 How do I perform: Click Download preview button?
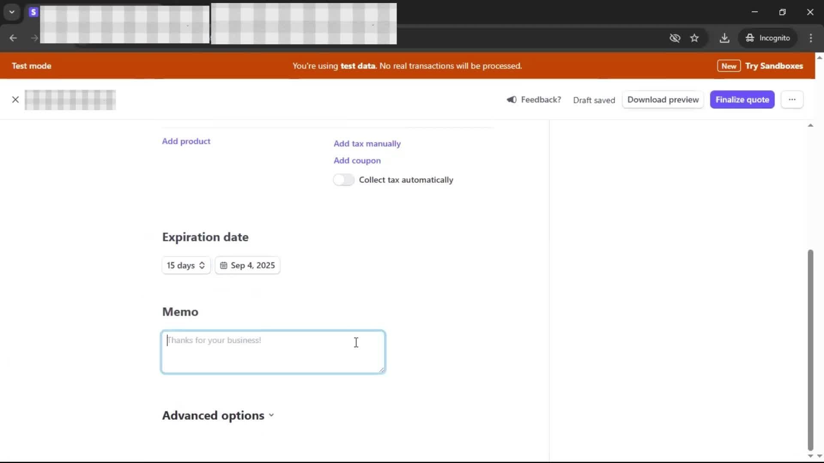pyautogui.click(x=663, y=100)
